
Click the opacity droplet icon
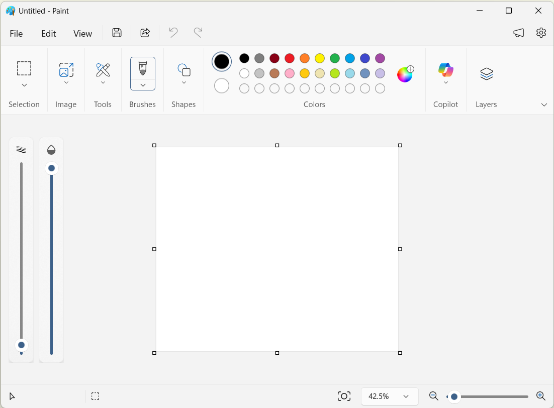51,150
